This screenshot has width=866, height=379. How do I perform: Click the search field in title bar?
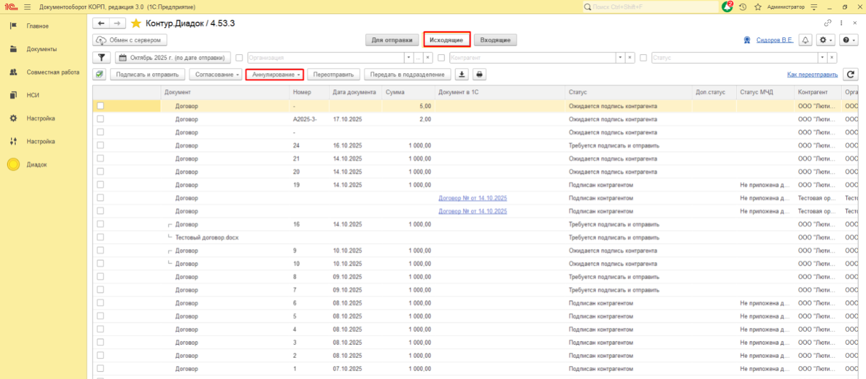[x=650, y=7]
